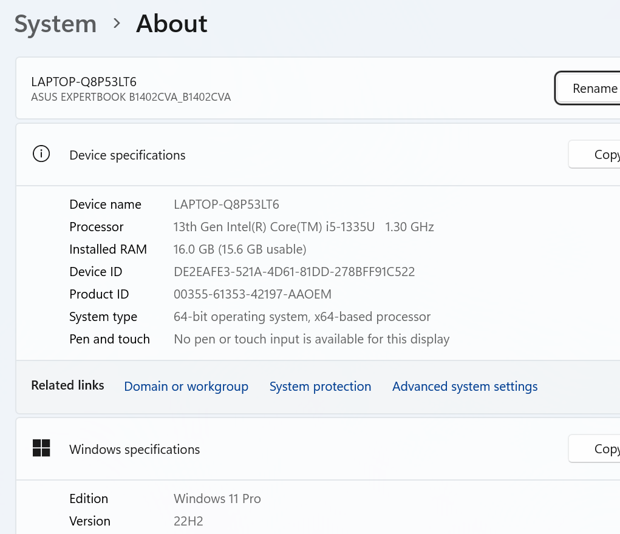The width and height of the screenshot is (620, 534).
Task: Select the Device name value LAPTOP-Q8P53LT6
Action: pos(227,204)
